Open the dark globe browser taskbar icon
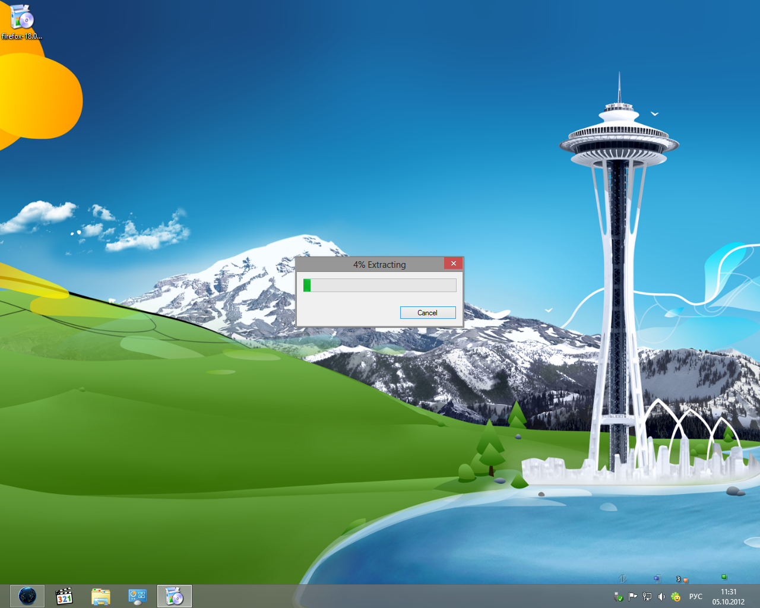The image size is (760, 608). 27,596
